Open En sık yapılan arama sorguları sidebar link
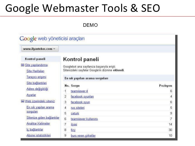195x146 pixels. (40, 109)
